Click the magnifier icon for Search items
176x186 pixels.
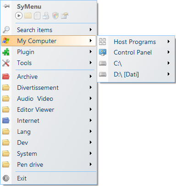pyautogui.click(x=6, y=30)
